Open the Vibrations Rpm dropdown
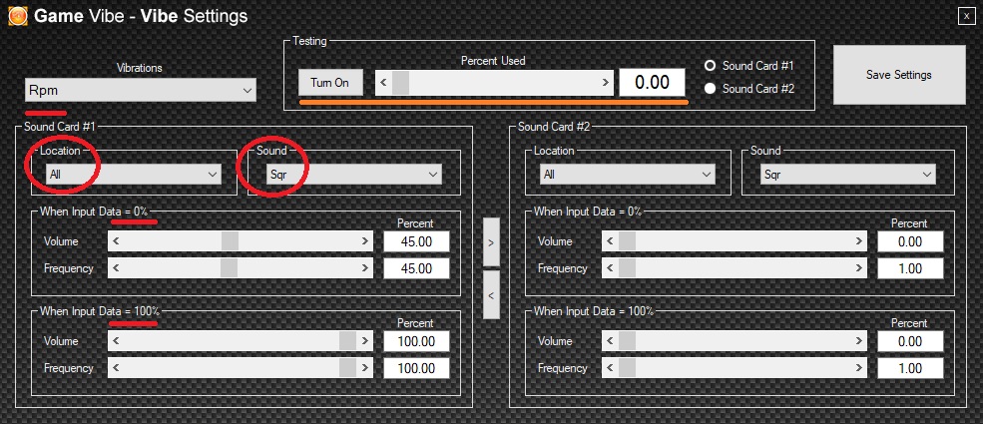This screenshot has height=424, width=983. coord(141,90)
